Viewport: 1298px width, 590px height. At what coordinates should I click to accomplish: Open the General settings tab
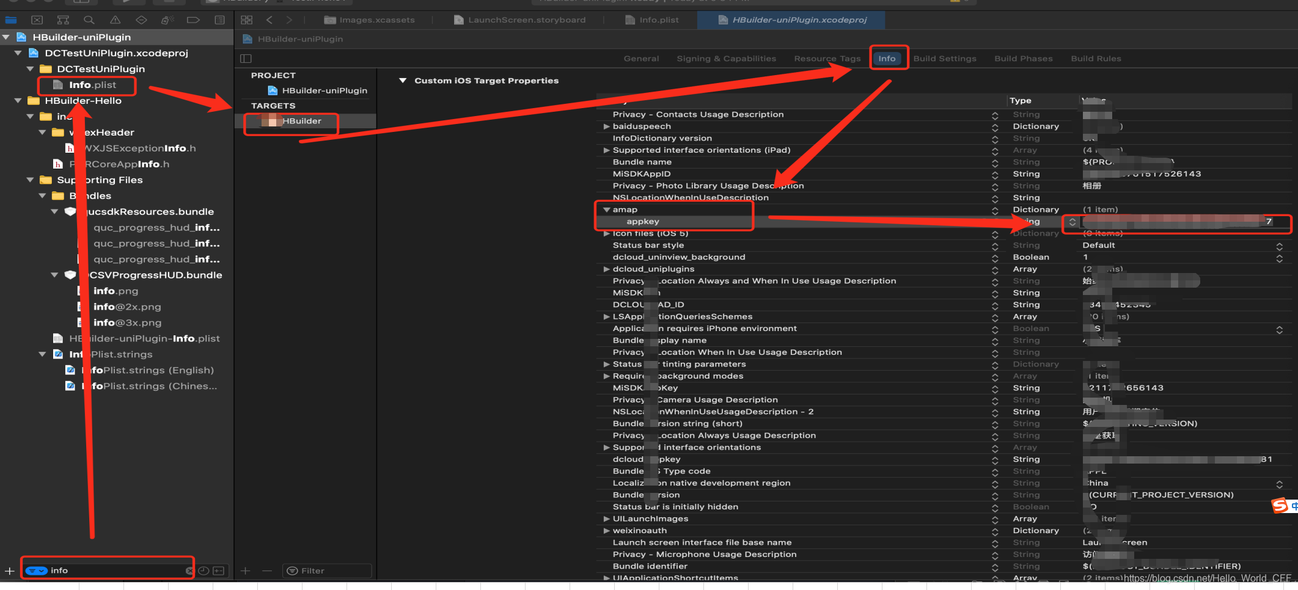[x=641, y=59]
